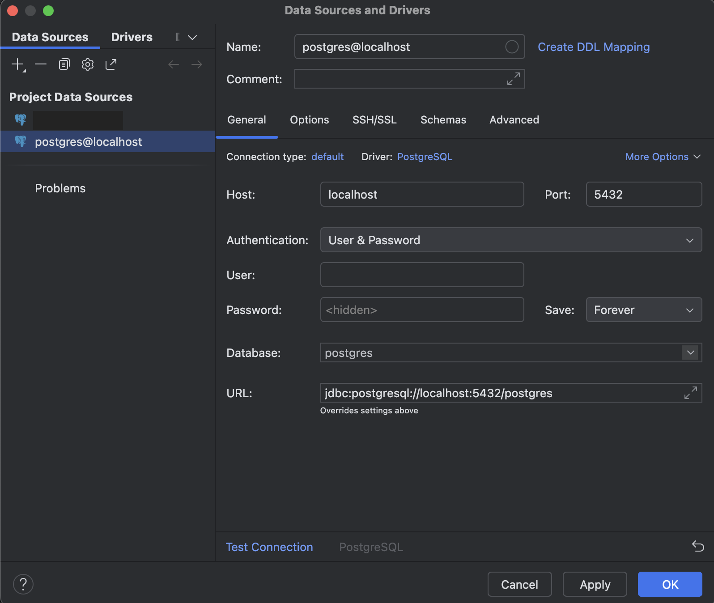Click the "Overrides settings above" hint text
The width and height of the screenshot is (714, 603).
point(369,411)
